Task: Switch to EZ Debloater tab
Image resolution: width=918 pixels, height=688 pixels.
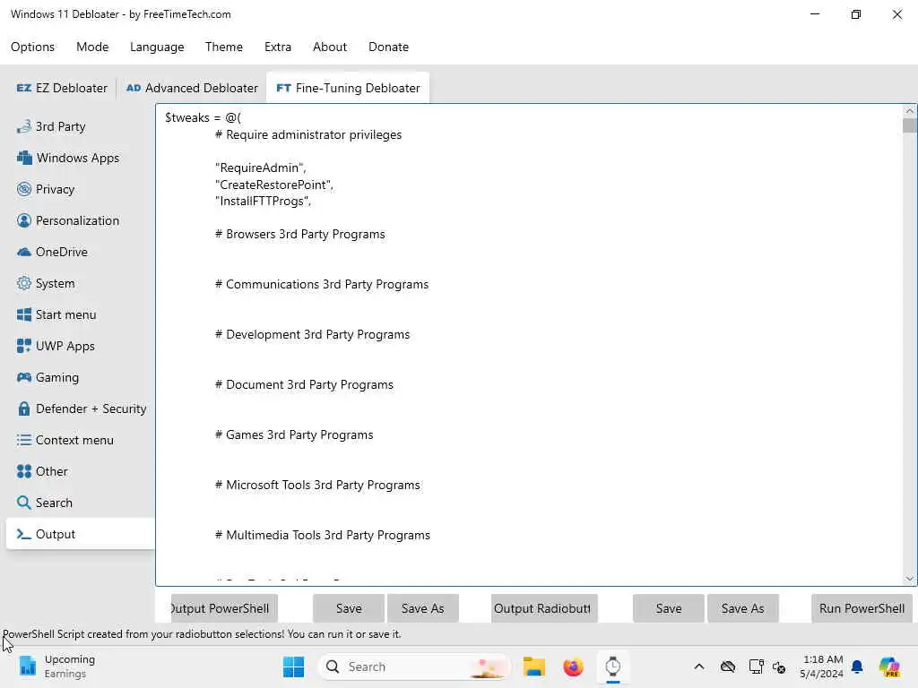Action: pyautogui.click(x=62, y=88)
